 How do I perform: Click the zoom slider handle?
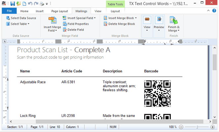pos(197,127)
